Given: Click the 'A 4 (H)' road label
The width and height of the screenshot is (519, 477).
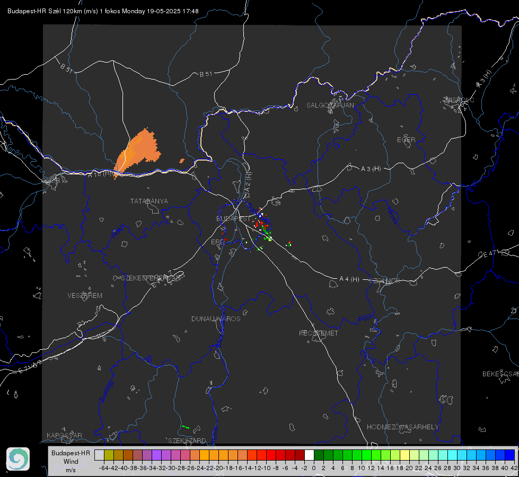Looking at the screenshot, I should point(349,279).
